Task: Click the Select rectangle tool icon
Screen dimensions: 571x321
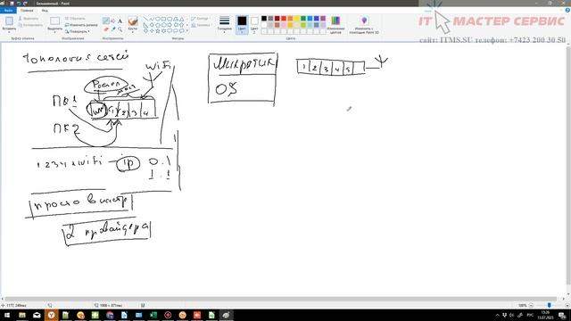Action: pyautogui.click(x=54, y=21)
